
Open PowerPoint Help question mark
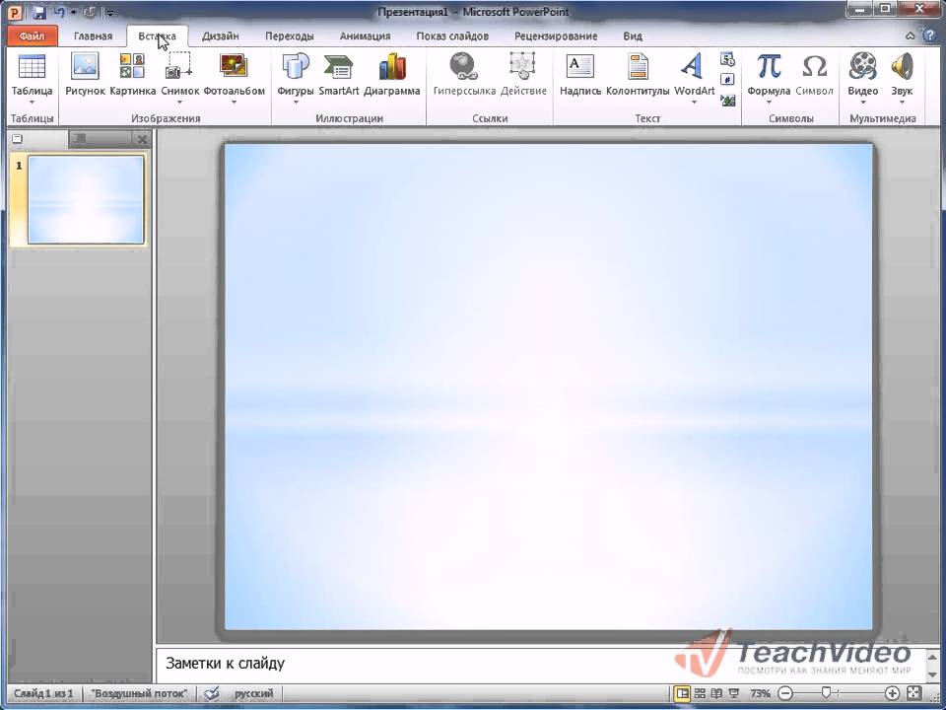[x=929, y=35]
